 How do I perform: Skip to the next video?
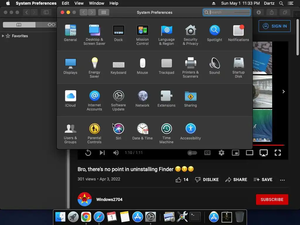point(102,153)
